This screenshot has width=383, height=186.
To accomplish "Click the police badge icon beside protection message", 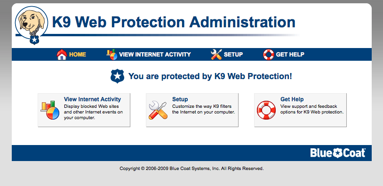I will [x=118, y=76].
